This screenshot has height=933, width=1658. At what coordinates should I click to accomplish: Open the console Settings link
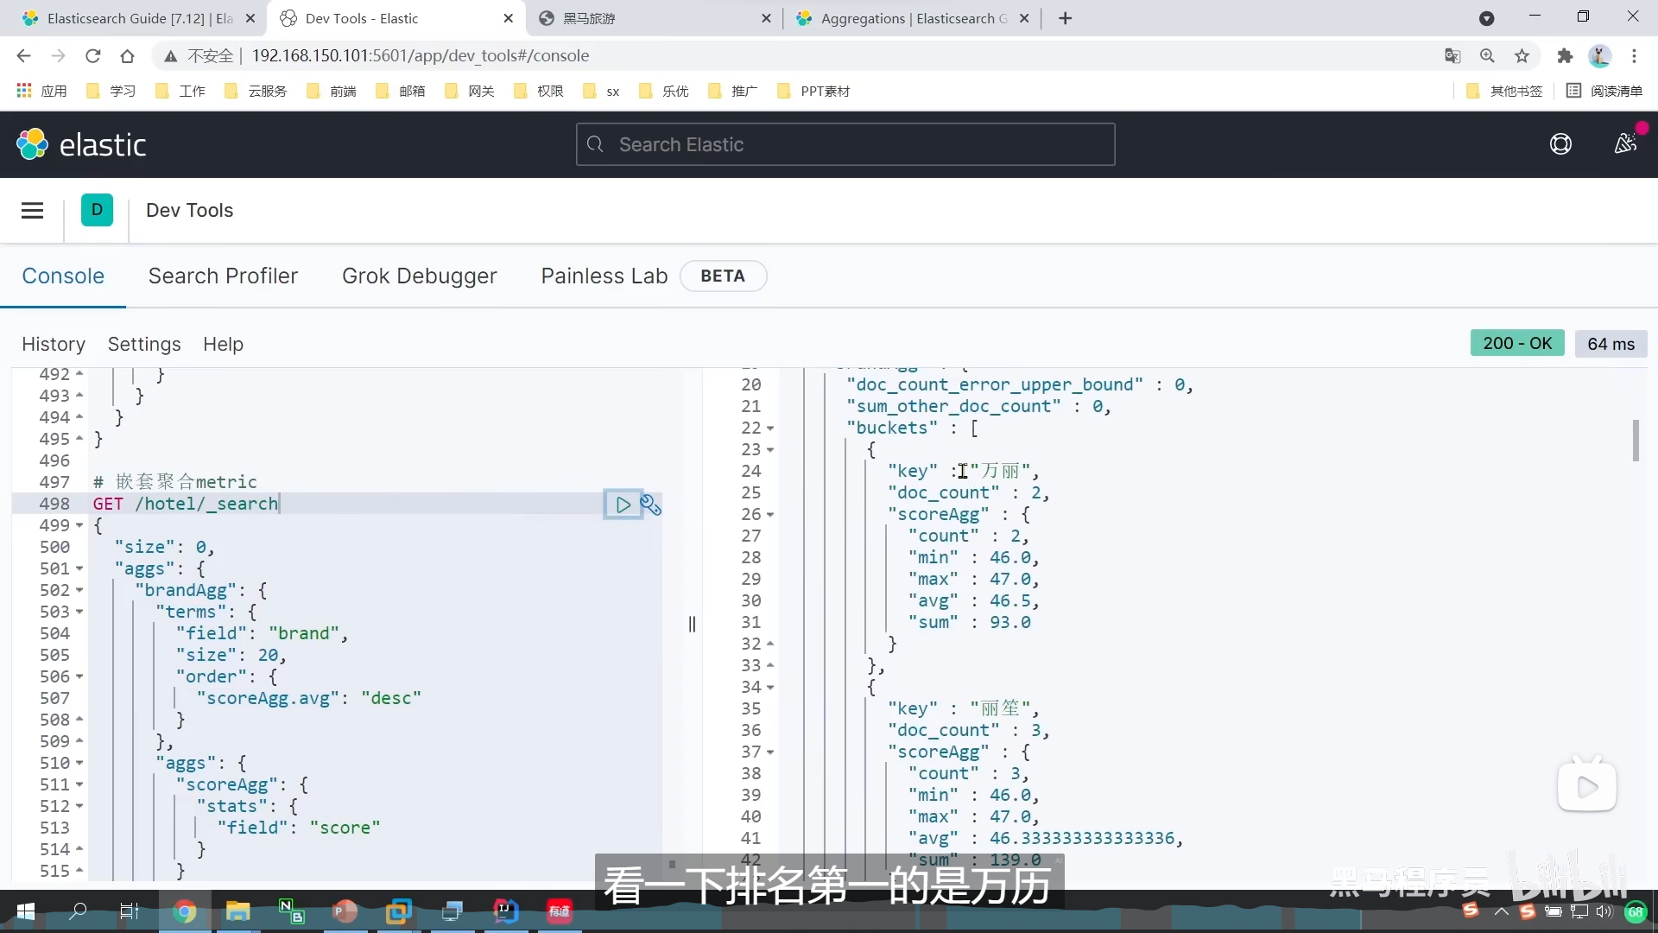[x=144, y=344]
